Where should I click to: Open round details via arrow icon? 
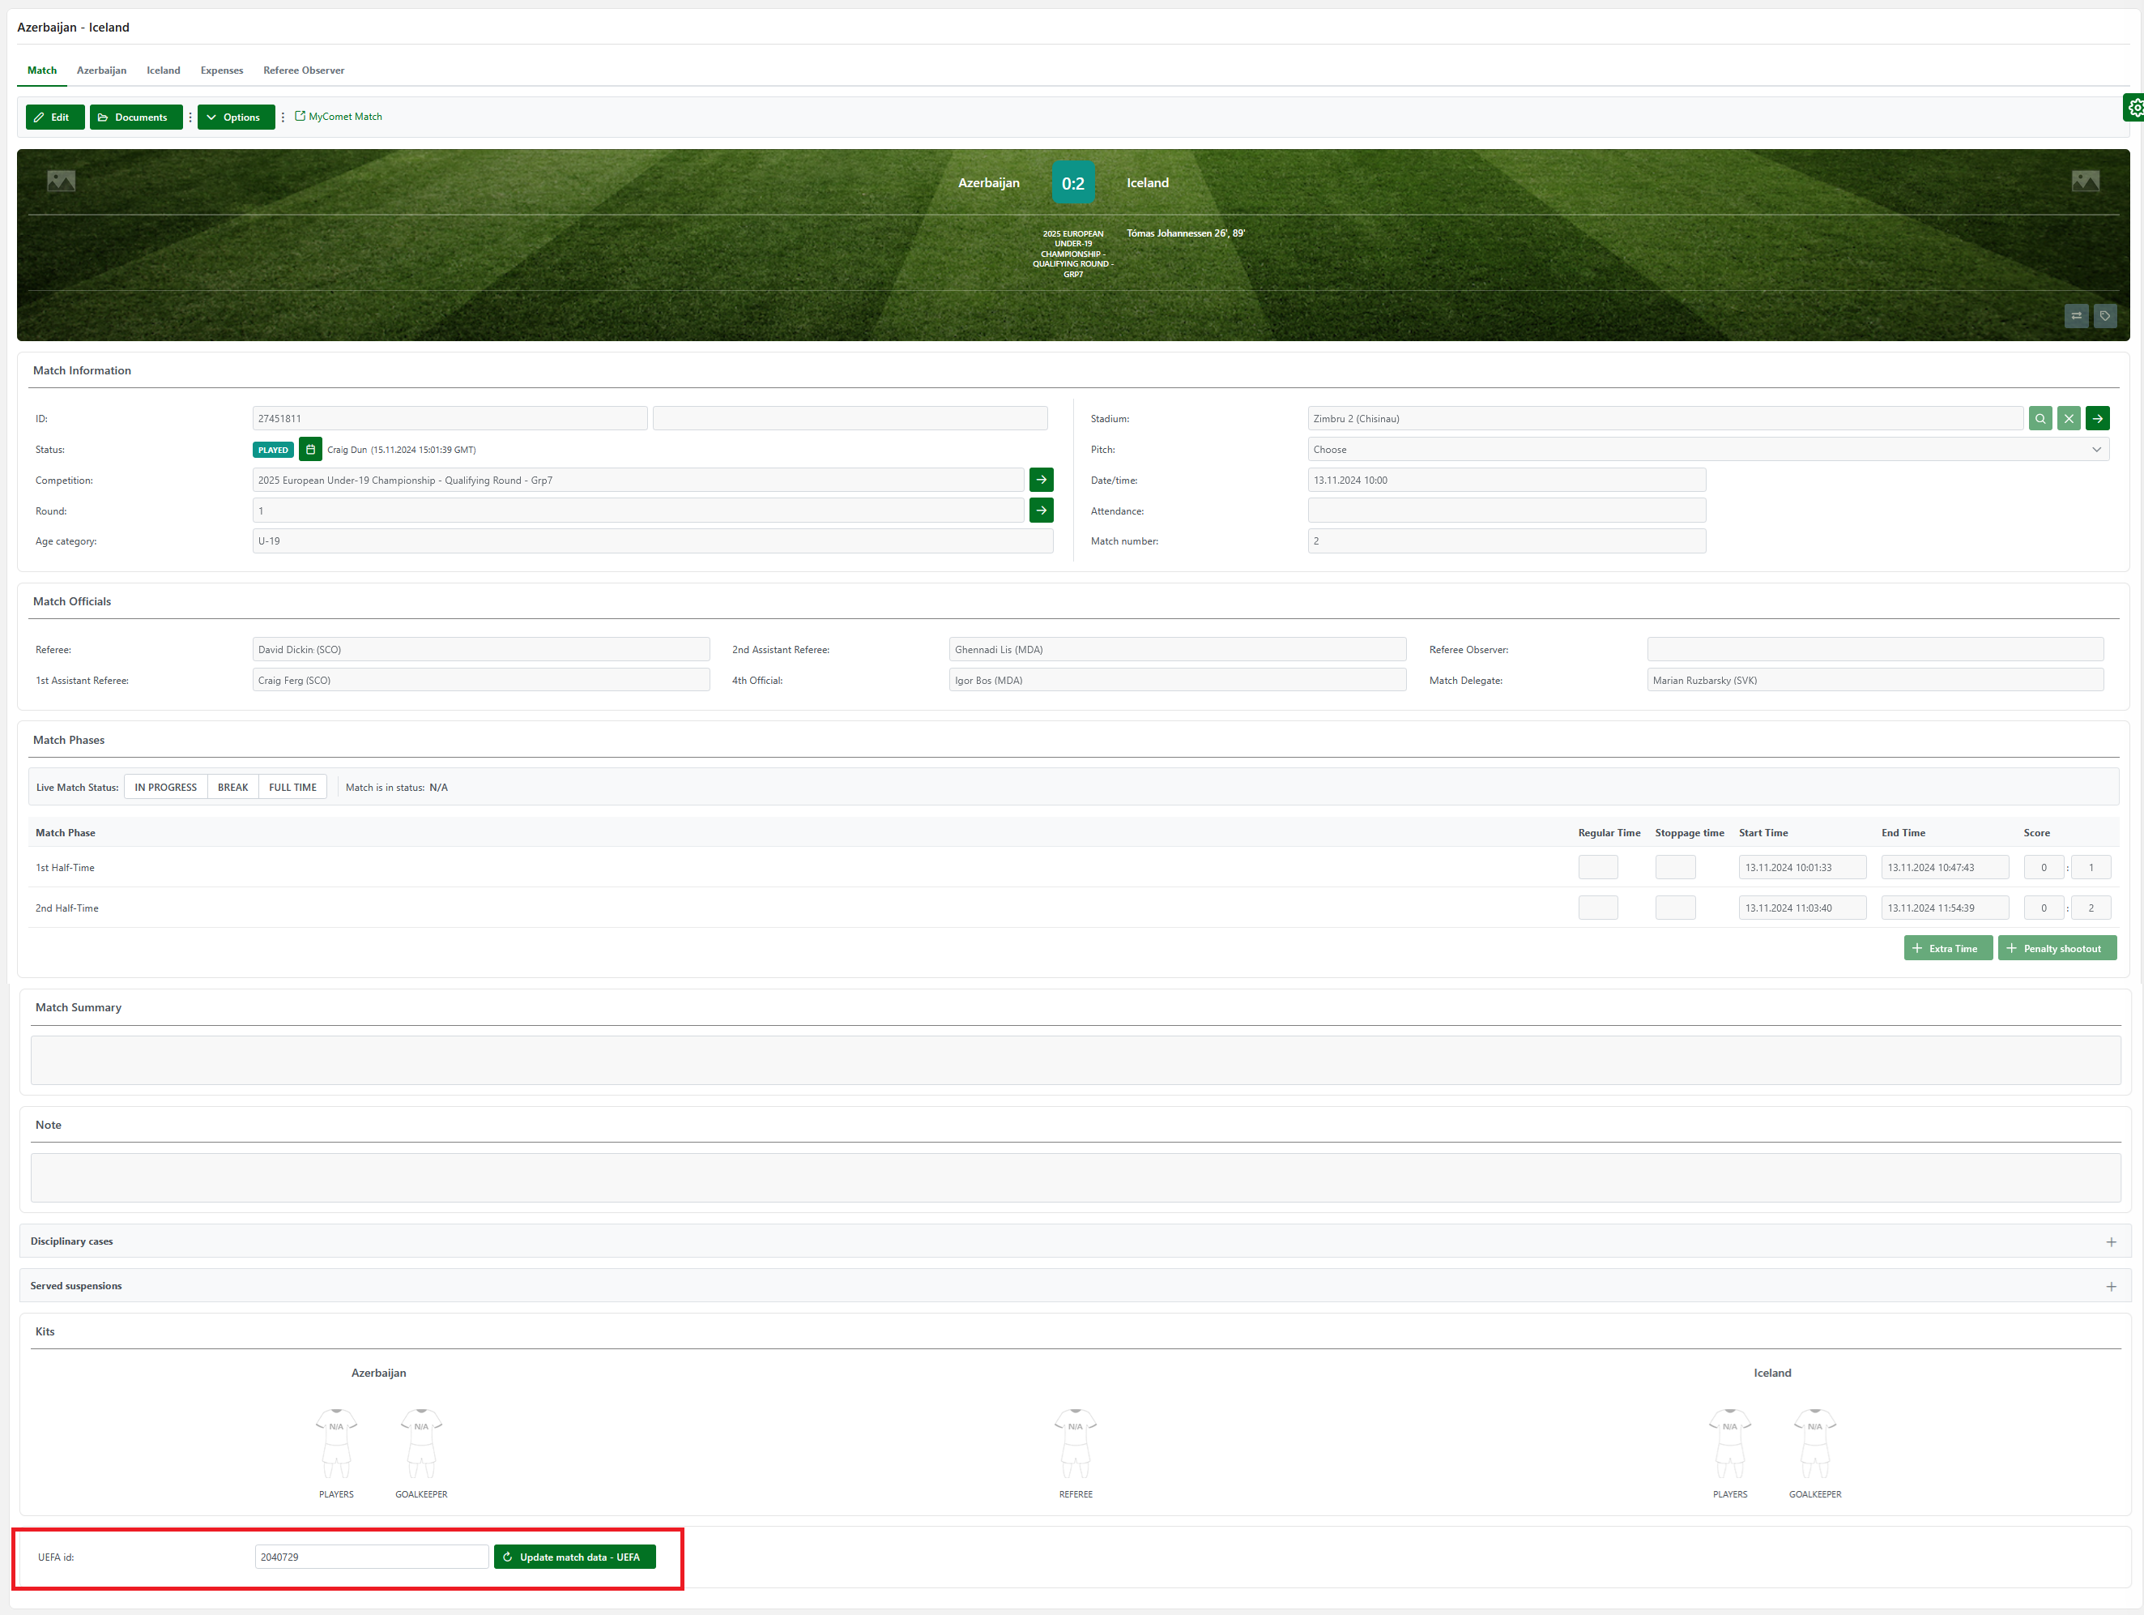point(1041,511)
